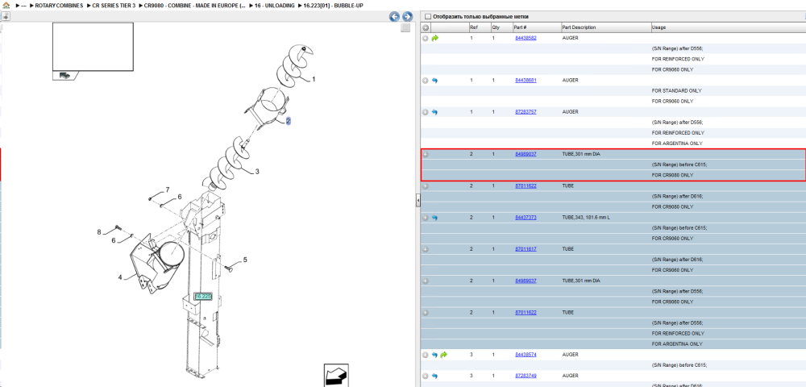
Task: Click green arrow icon for part 84438574
Action: coord(443,355)
